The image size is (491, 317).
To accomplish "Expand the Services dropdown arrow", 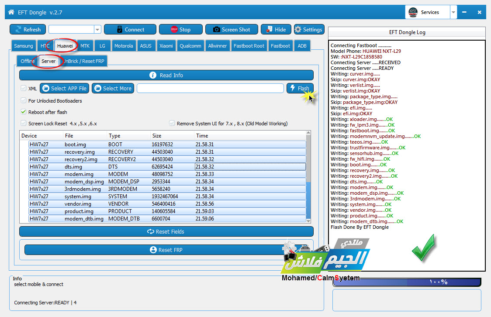I will click(x=453, y=12).
